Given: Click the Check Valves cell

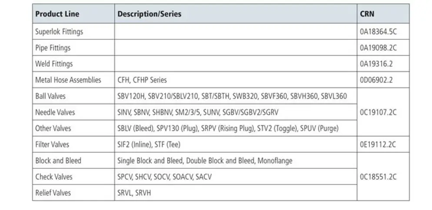Looking at the screenshot, I should tap(54, 177).
